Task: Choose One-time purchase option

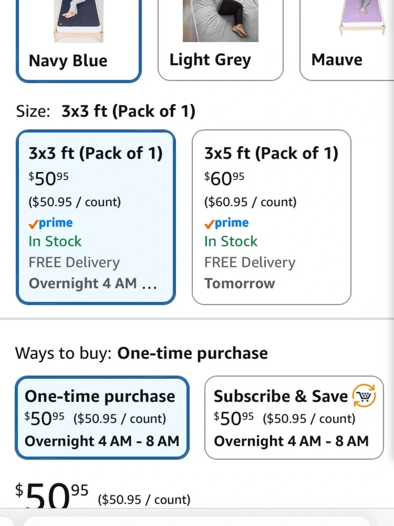Action: (x=102, y=417)
